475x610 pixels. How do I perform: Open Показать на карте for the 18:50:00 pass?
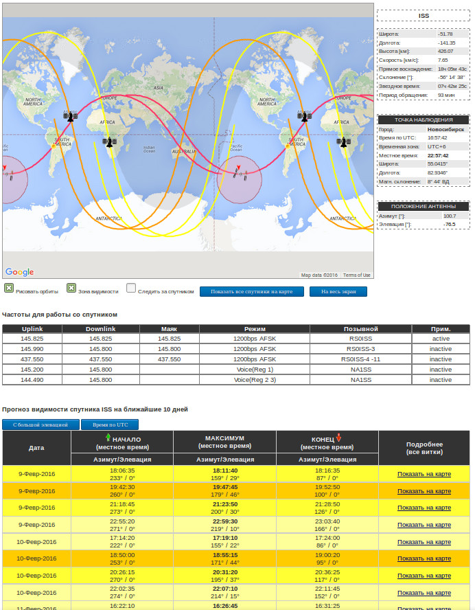point(424,558)
